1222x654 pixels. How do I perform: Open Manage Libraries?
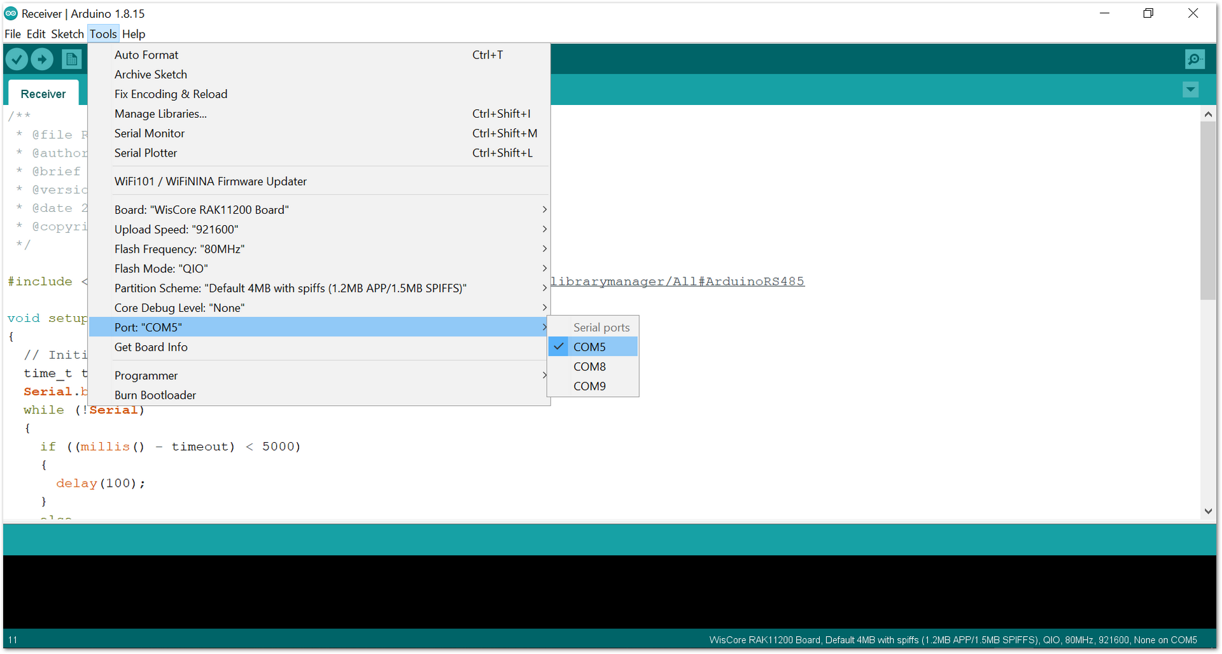tap(319, 114)
